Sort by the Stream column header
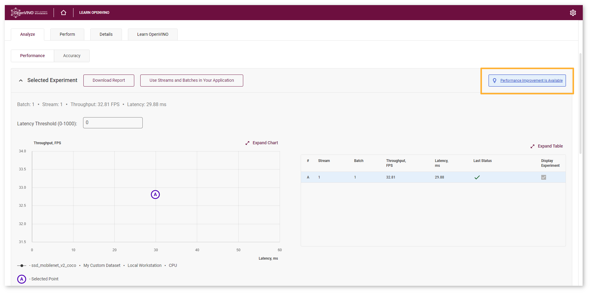 324,161
